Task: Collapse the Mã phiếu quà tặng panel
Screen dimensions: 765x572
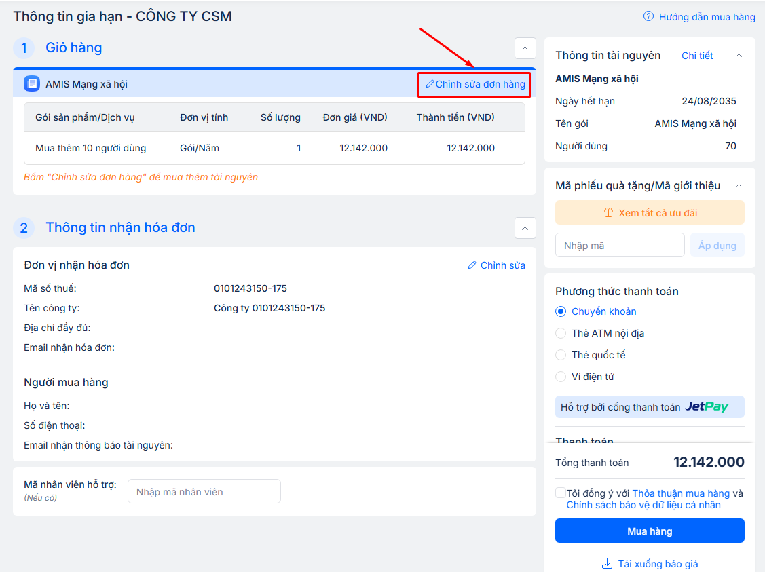Action: click(x=739, y=186)
